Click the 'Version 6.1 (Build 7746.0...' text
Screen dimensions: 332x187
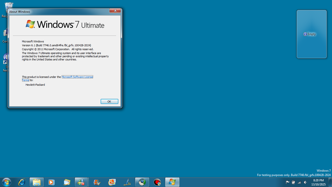coord(56,45)
